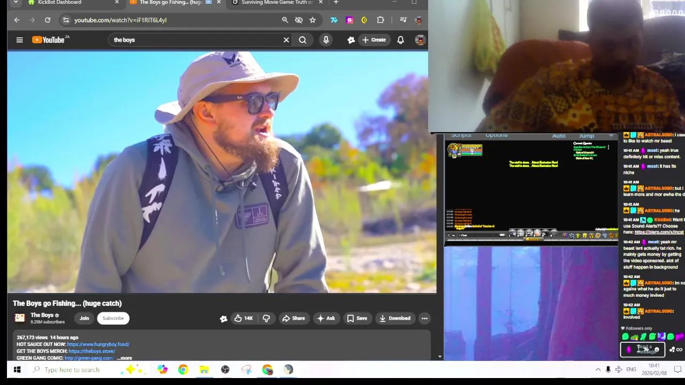
Task: Run the YouTube search magnifier button
Action: coord(302,40)
